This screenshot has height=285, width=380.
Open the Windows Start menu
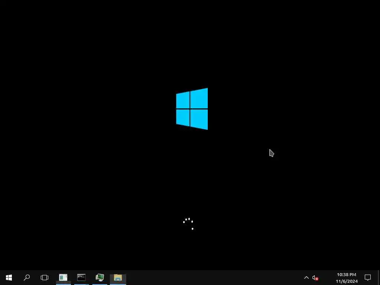[x=9, y=278]
